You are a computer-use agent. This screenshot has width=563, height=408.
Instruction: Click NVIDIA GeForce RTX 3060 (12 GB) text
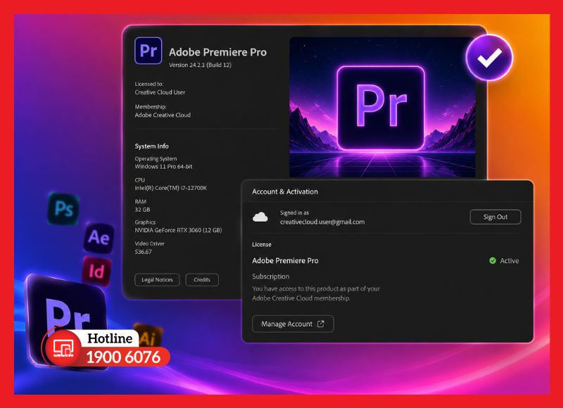178,230
